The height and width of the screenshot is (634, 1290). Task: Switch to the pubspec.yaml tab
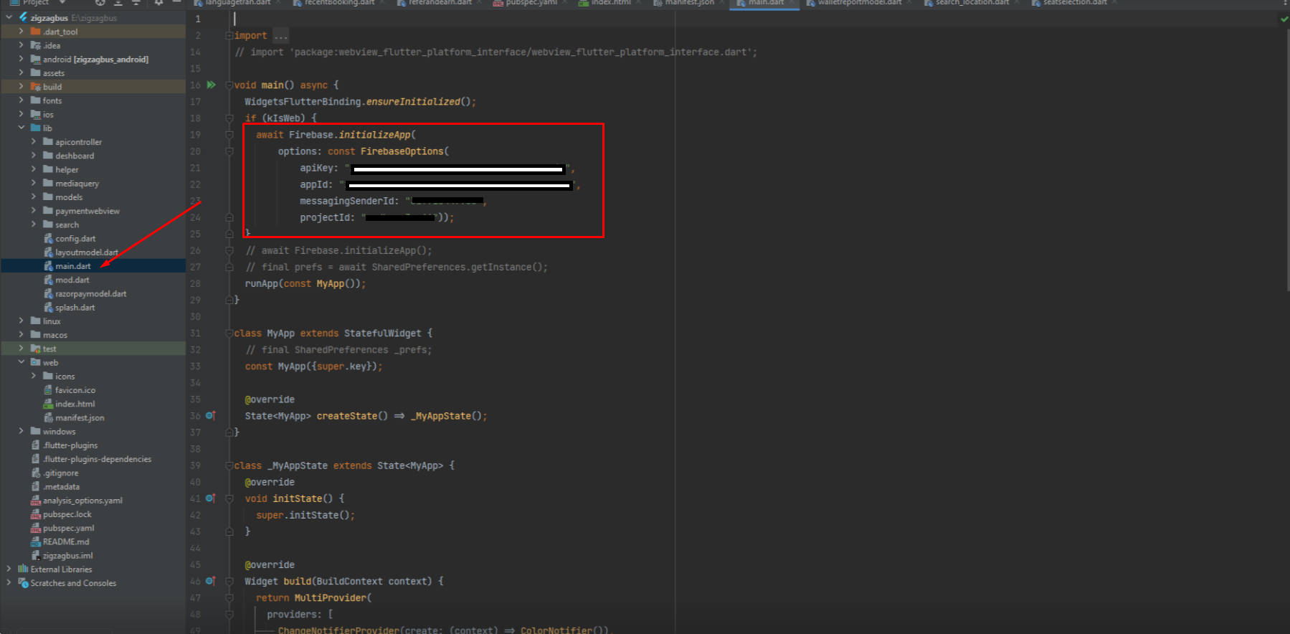530,3
